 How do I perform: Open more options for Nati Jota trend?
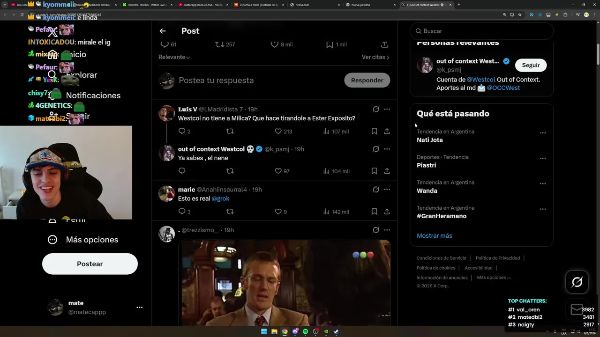(543, 133)
